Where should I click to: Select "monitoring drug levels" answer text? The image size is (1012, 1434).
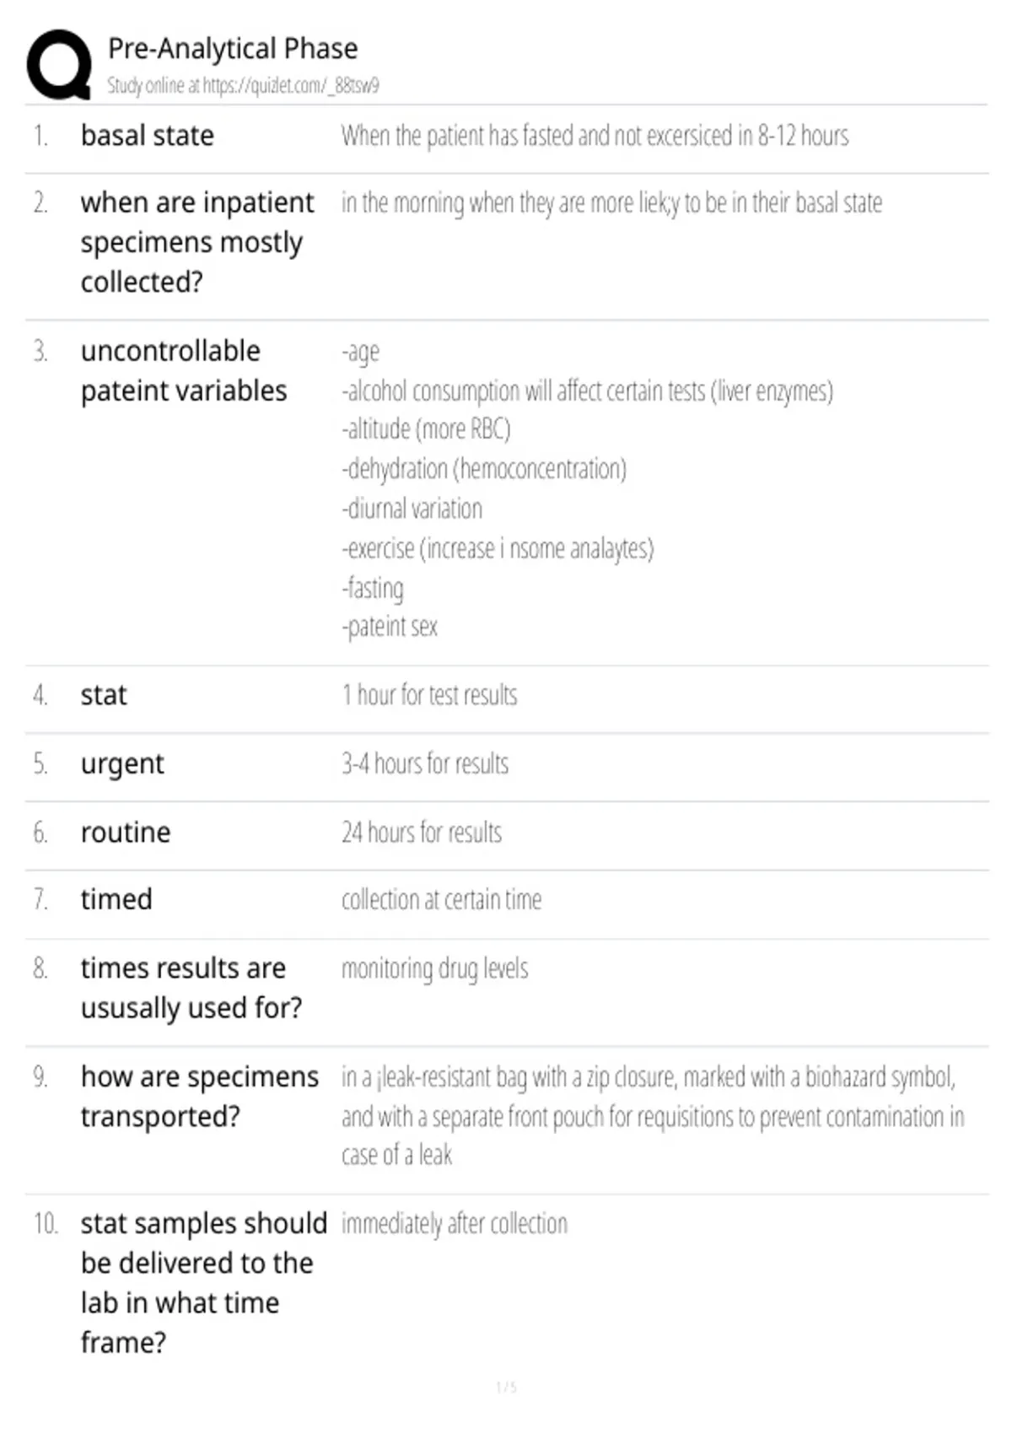point(435,968)
